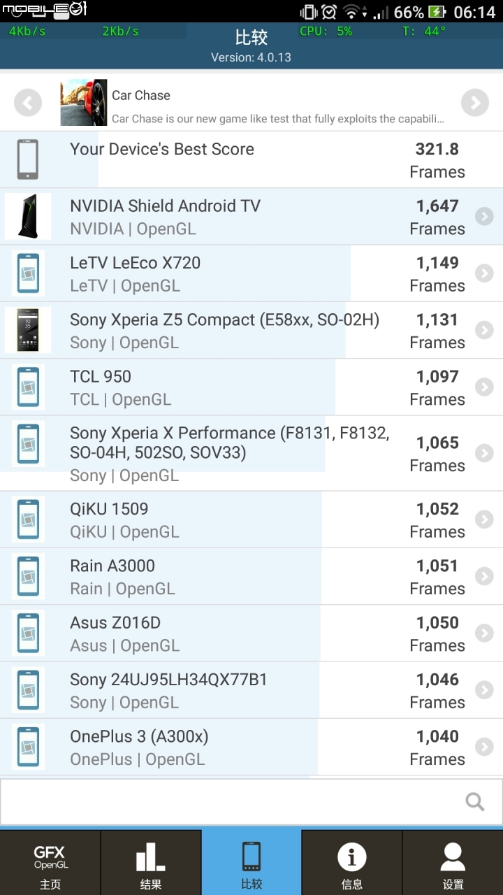Go to next benchmark test arrow

point(475,103)
